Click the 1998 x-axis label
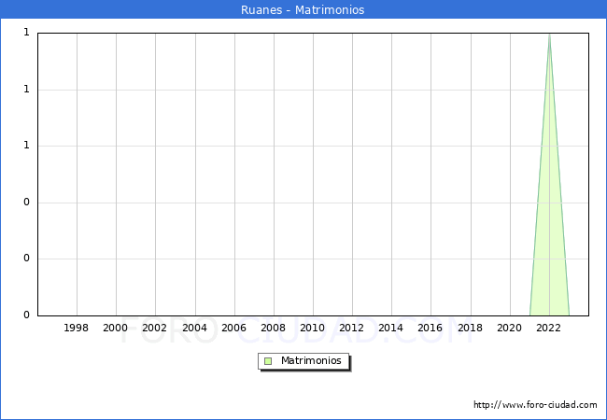Image resolution: width=607 pixels, height=420 pixels. click(77, 329)
